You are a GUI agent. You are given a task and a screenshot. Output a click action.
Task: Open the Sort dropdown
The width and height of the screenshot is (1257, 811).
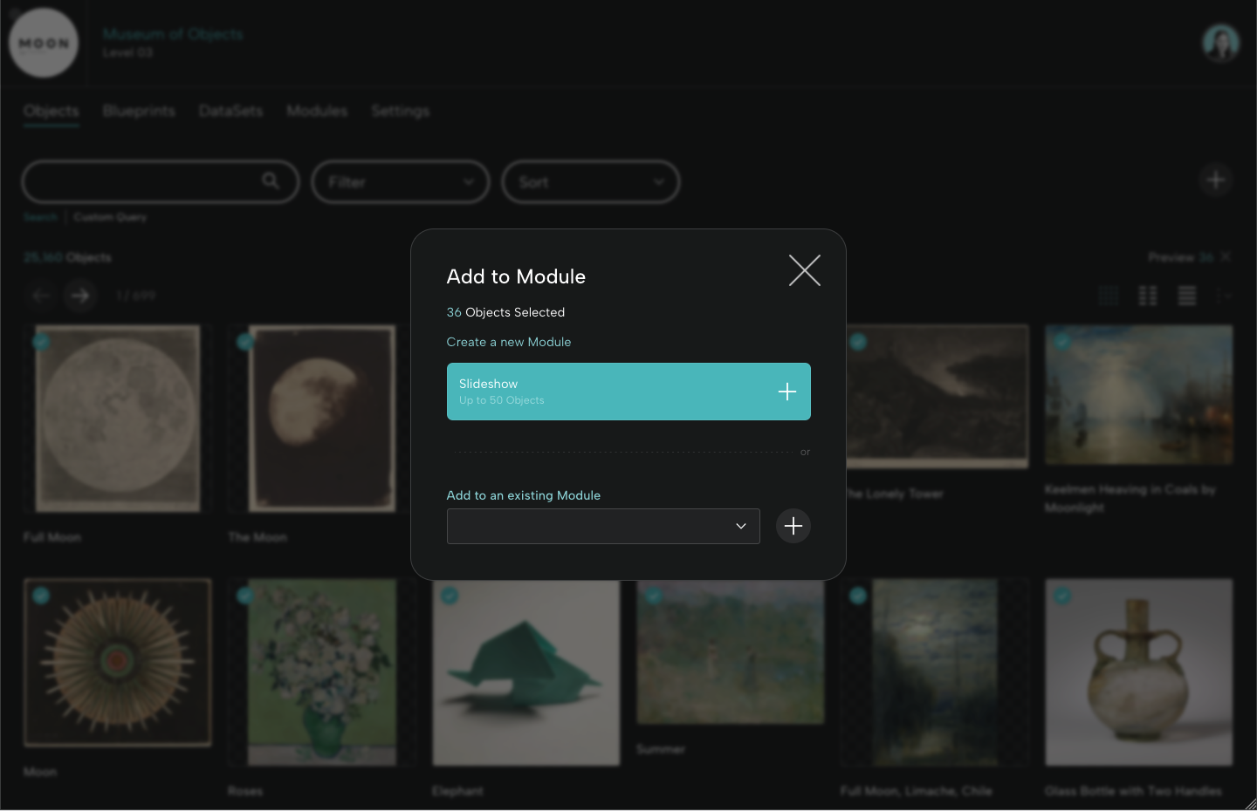[590, 181]
